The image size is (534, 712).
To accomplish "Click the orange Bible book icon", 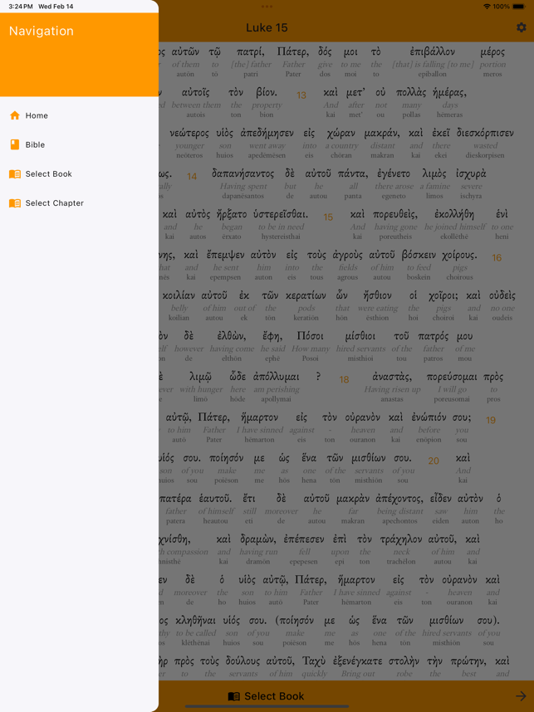I will pos(15,144).
